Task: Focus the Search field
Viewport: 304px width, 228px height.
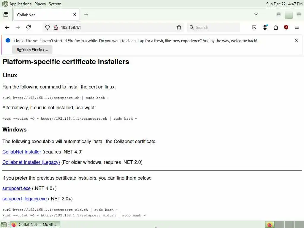Action: point(213,27)
